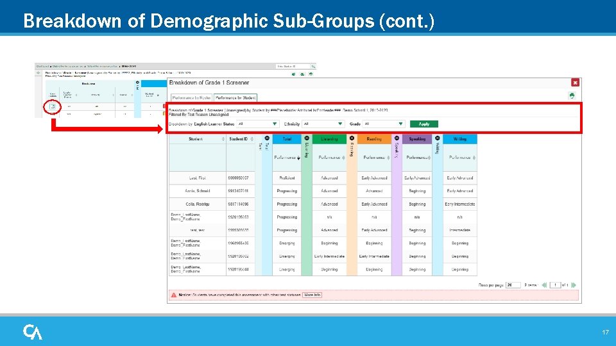Image resolution: width=616 pixels, height=346 pixels.
Task: Sort by the Student column arrows
Action: [x=223, y=139]
